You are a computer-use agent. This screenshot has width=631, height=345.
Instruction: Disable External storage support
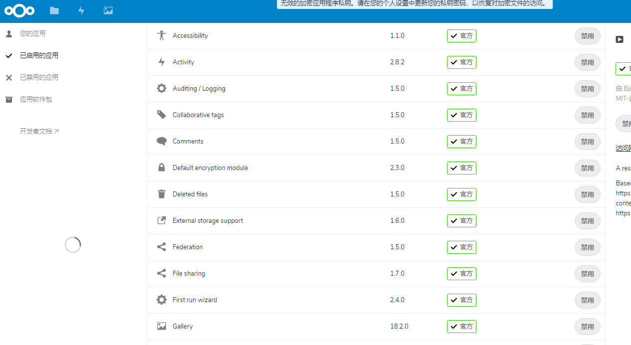tap(588, 221)
